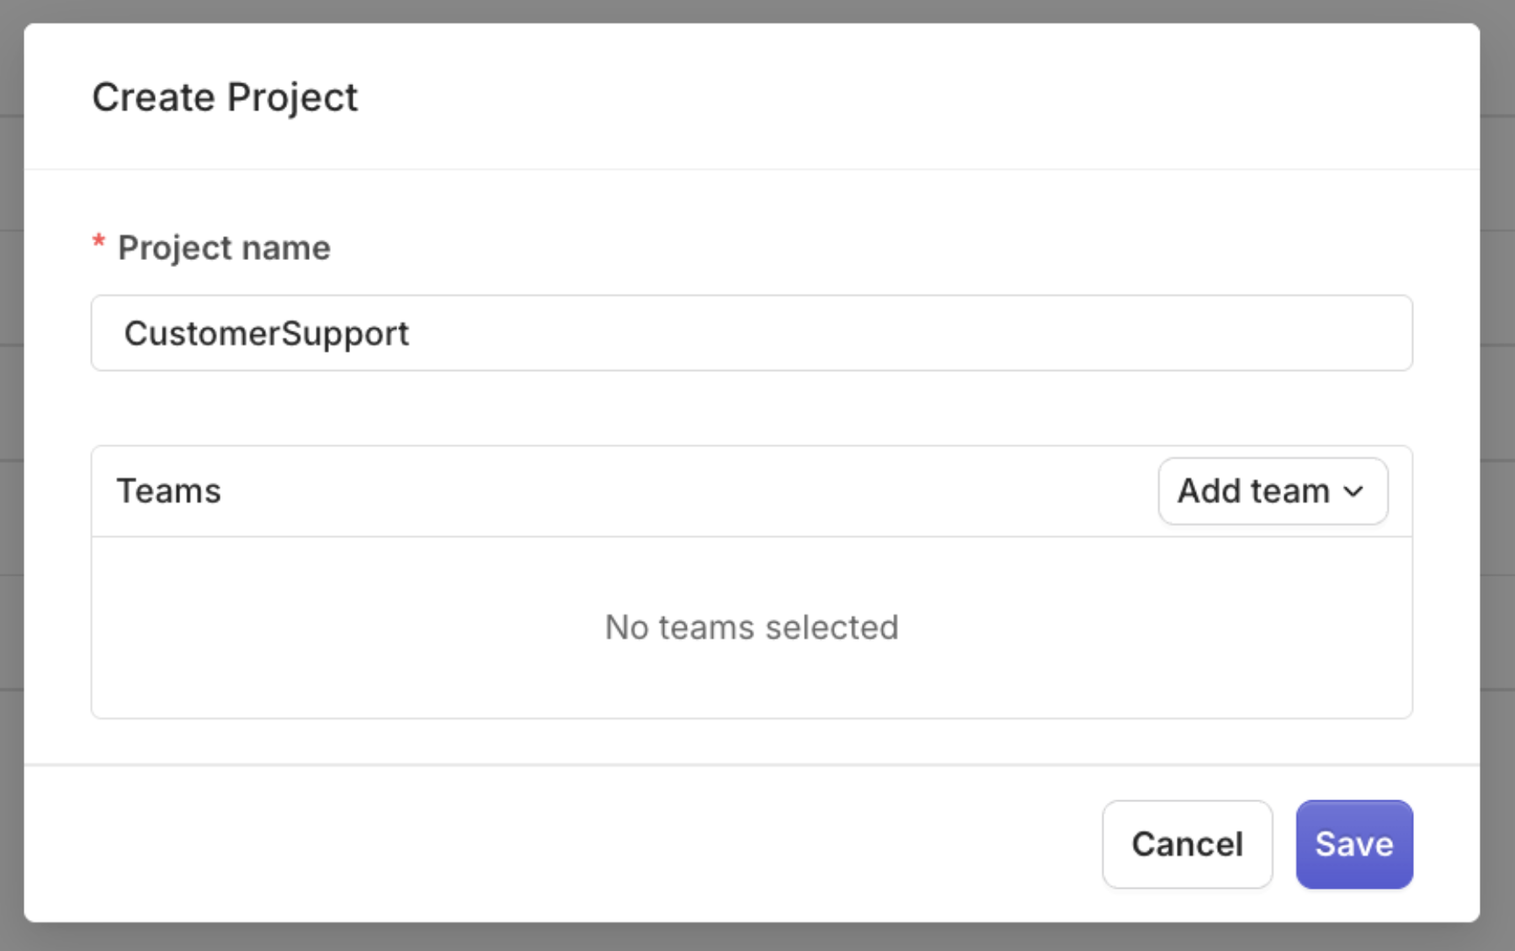
Task: Open team options via Add team
Action: pyautogui.click(x=1271, y=491)
